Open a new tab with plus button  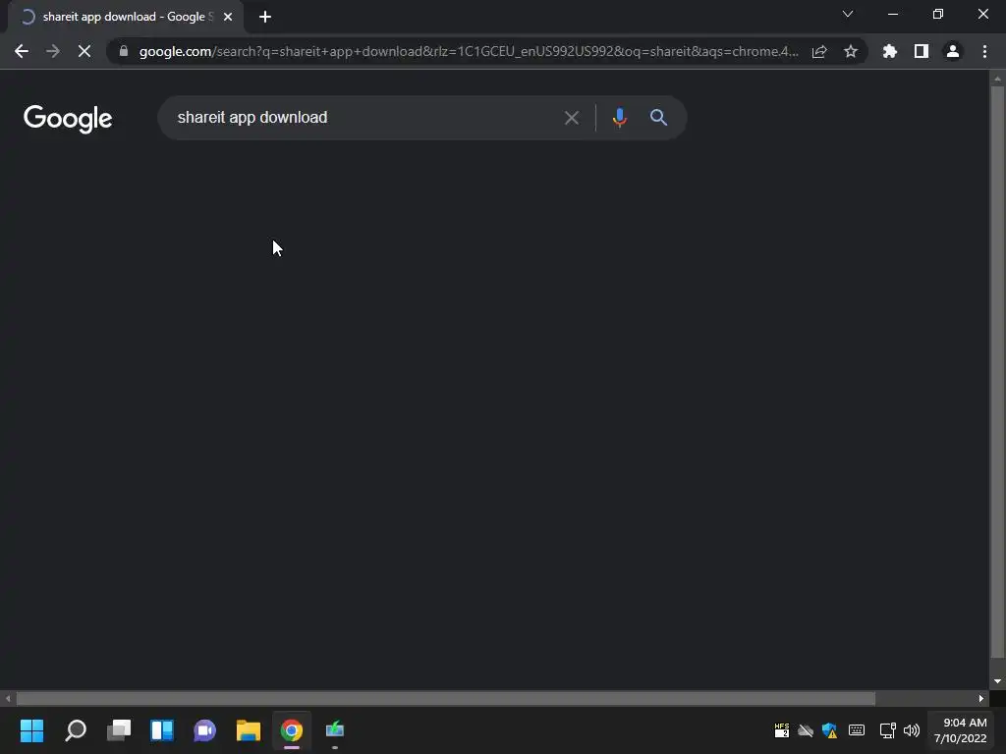coord(265,17)
